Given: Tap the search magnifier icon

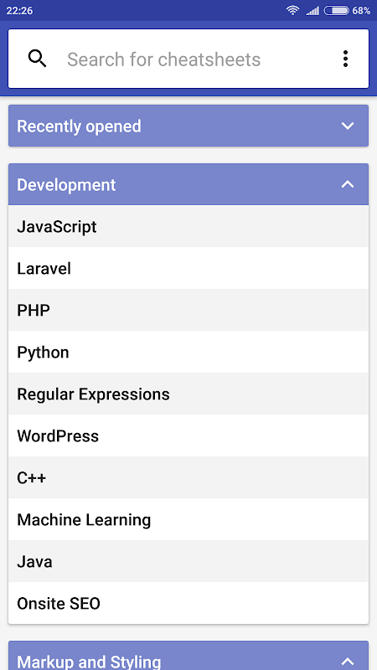Looking at the screenshot, I should tap(37, 59).
